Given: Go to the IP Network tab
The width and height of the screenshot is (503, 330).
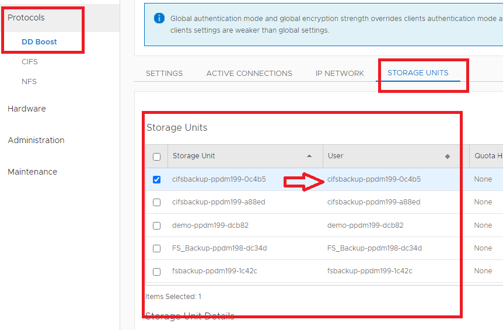Looking at the screenshot, I should tap(340, 74).
